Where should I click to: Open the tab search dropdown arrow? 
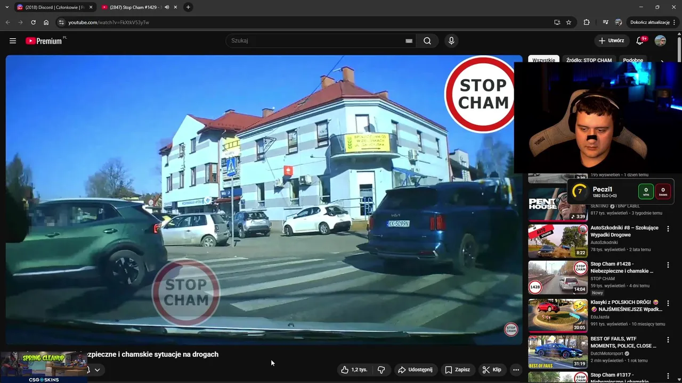(7, 7)
